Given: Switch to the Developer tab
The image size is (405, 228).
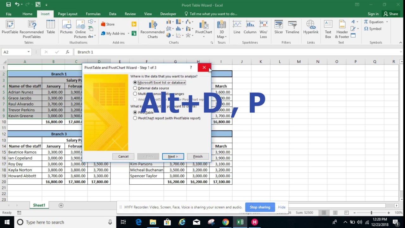Looking at the screenshot, I should (x=168, y=14).
